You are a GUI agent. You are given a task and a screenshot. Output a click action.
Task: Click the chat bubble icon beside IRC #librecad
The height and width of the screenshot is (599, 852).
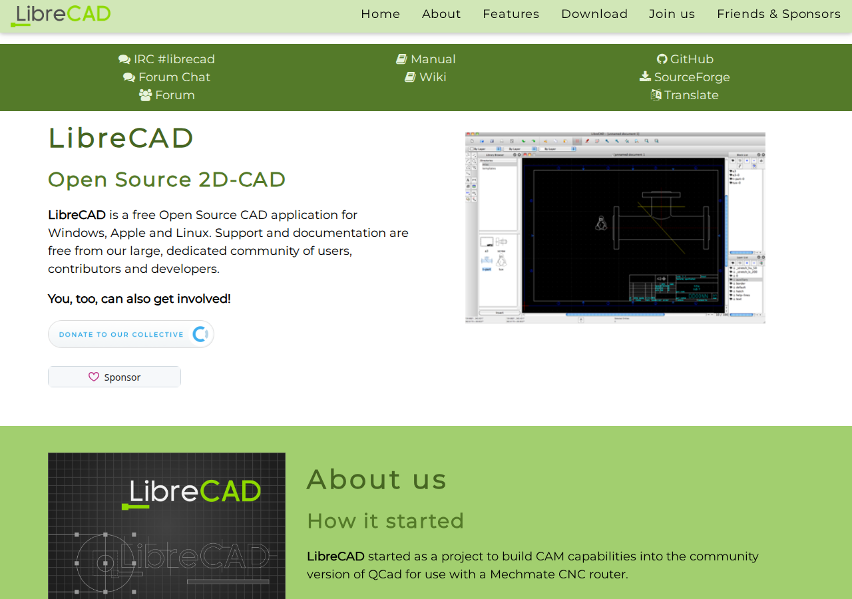pos(124,59)
